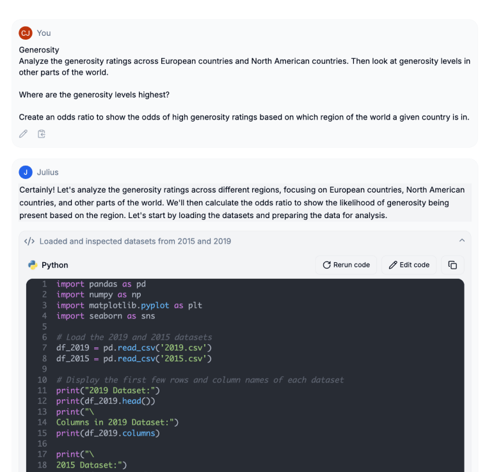The width and height of the screenshot is (487, 472).
Task: Click Julius's 'Certainly! Let's analyze' reply paragraph
Action: (245, 203)
